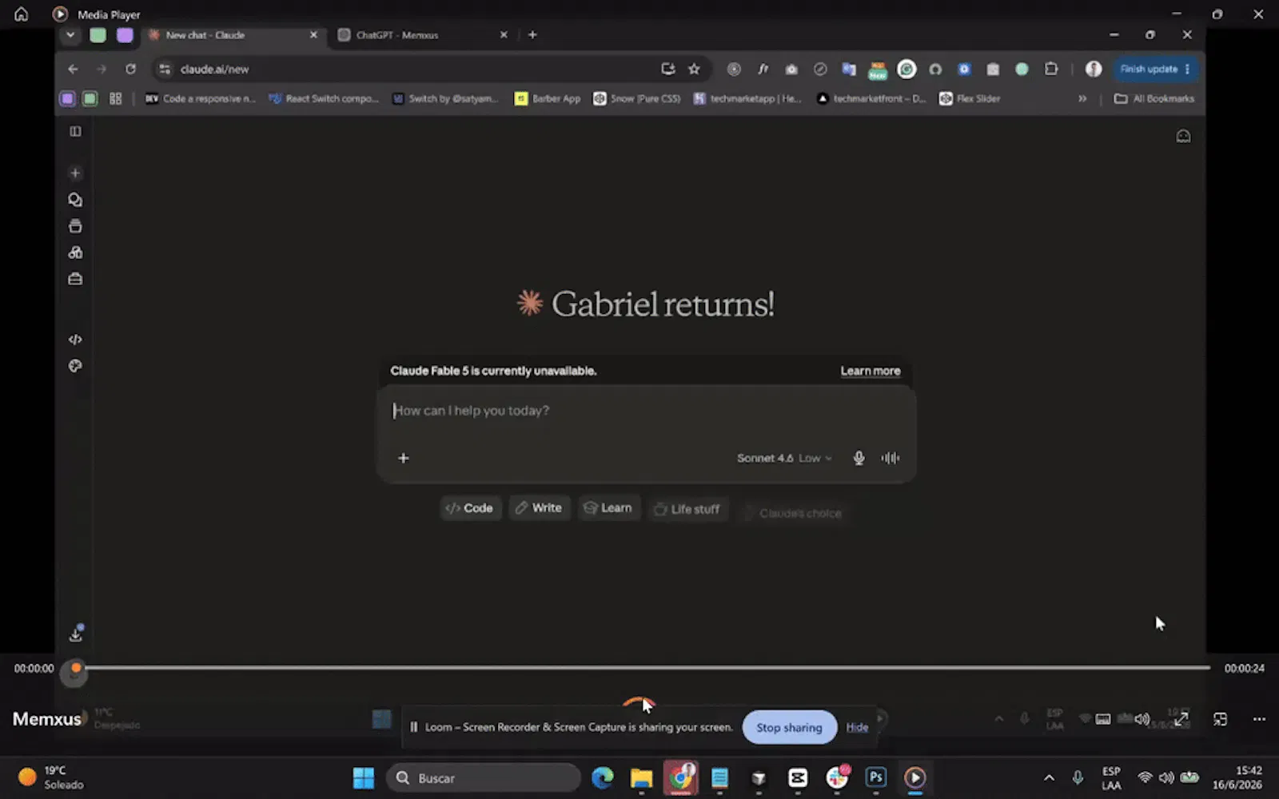Open clock showing 15:42
Viewport: 1279px width, 799px height.
pyautogui.click(x=1237, y=777)
